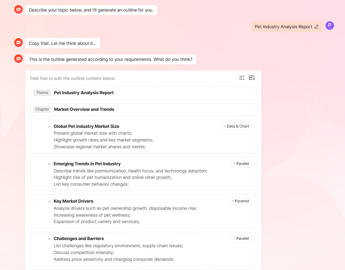Click the 'Pet Industry Analysis Report' prompt bubble
Screen dimensions: 345x270
point(283,27)
